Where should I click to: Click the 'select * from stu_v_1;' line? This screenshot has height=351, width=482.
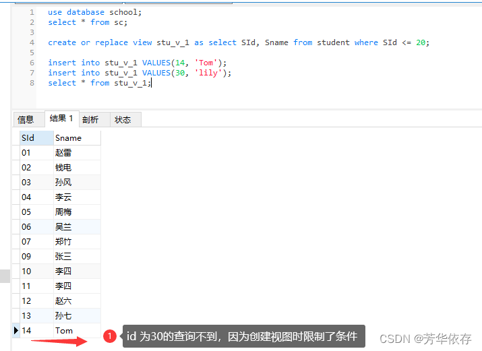(x=100, y=83)
